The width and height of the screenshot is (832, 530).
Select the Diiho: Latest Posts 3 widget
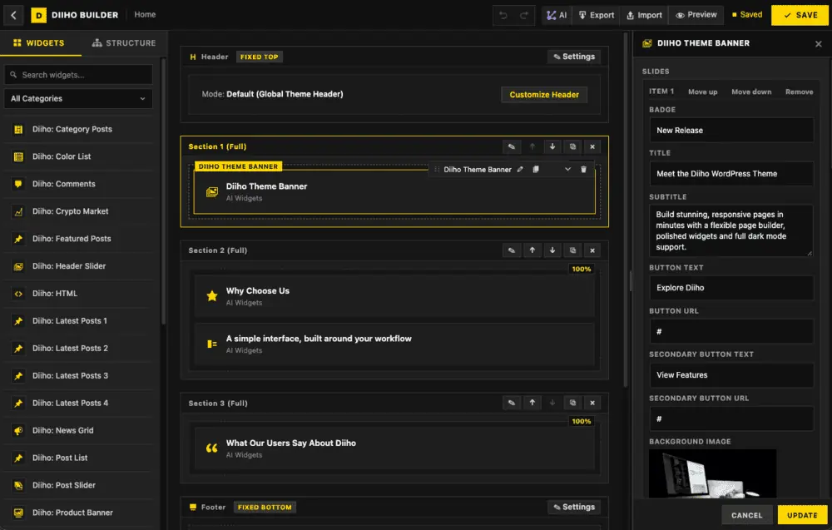tap(78, 375)
